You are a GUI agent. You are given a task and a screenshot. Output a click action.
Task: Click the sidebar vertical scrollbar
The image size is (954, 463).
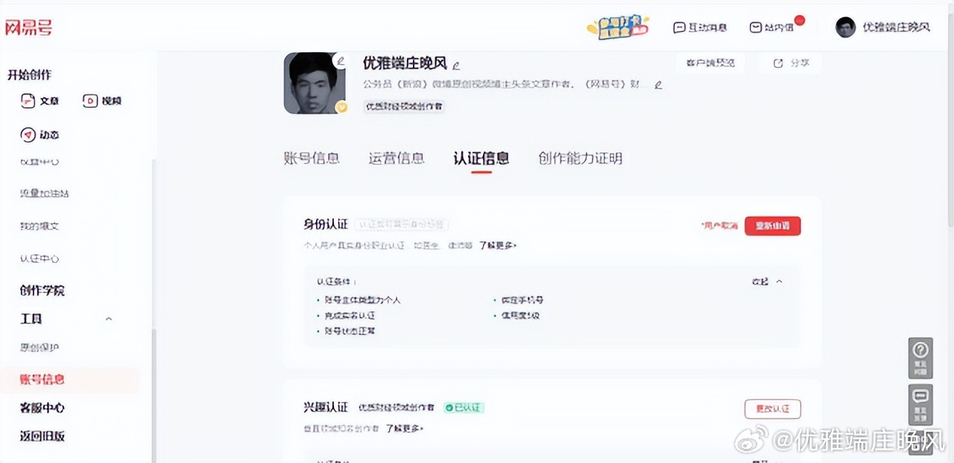click(x=154, y=395)
